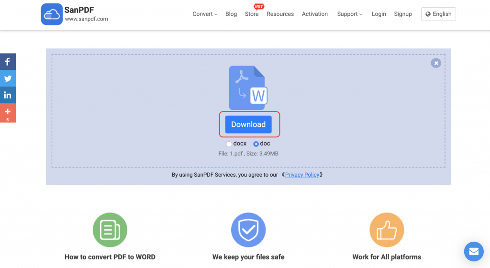This screenshot has height=268, width=490.
Task: Click the Login link
Action: [x=379, y=14]
